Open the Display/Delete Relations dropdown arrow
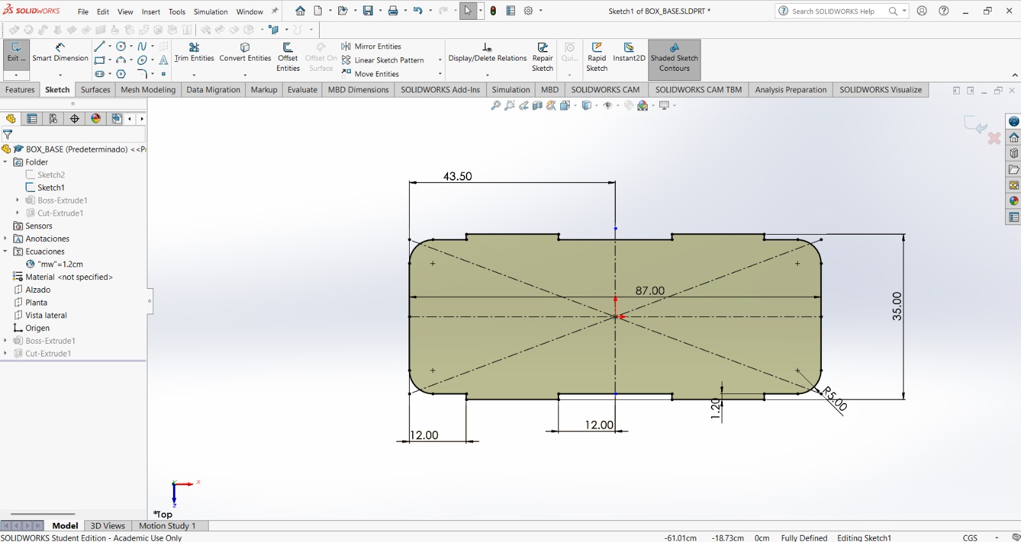1021x542 pixels. tap(488, 75)
